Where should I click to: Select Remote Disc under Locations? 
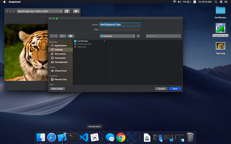click(x=60, y=79)
